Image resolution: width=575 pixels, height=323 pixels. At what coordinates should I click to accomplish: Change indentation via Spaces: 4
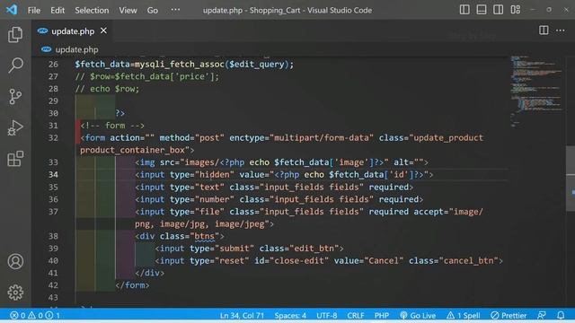pyautogui.click(x=290, y=315)
